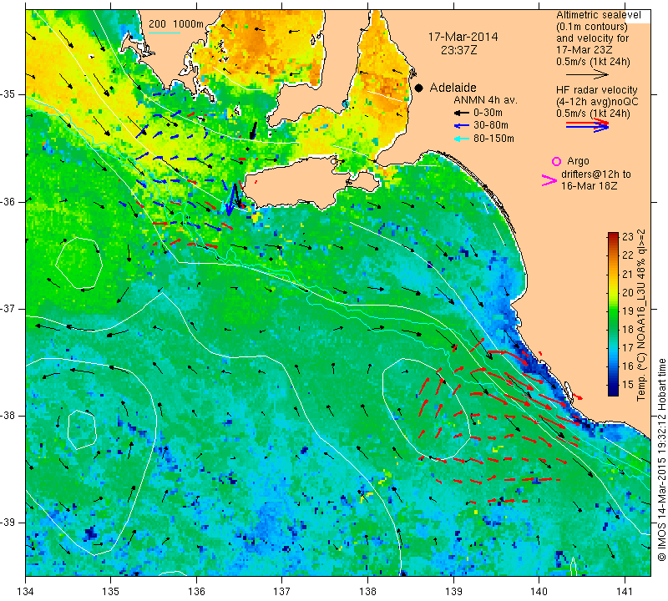Image resolution: width=668 pixels, height=601 pixels.
Task: Click the large blue ANMN mooring arrow west of Kangaroo Island
Action: coord(230,200)
